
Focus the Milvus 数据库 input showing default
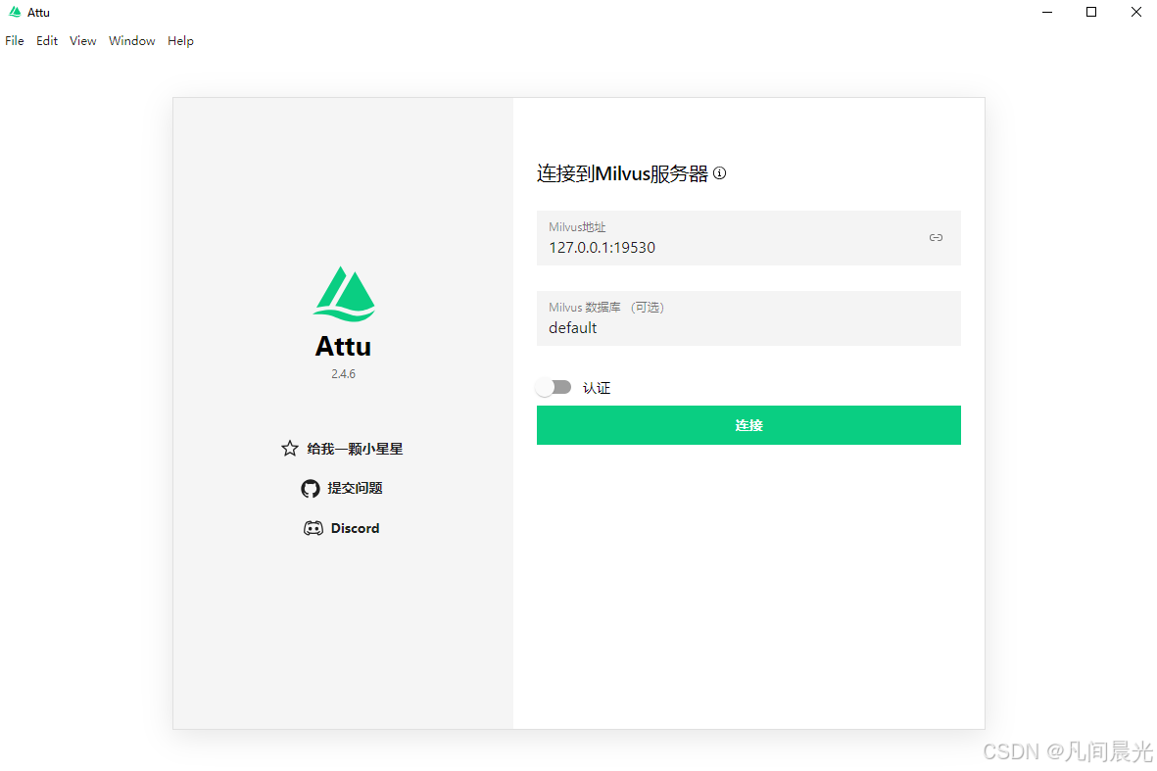[x=748, y=318]
